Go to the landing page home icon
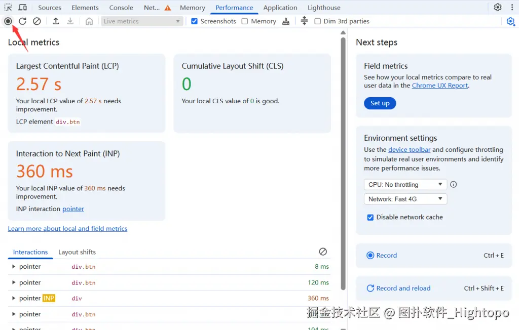The image size is (519, 330). point(89,21)
